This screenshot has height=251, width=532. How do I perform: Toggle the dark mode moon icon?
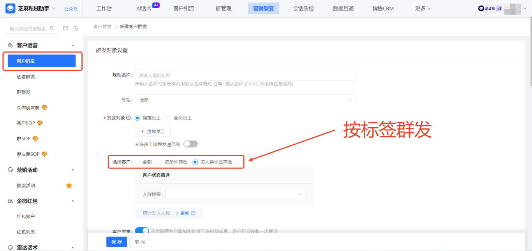pos(76,28)
